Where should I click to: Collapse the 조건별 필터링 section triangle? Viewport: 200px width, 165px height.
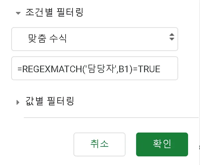18,13
